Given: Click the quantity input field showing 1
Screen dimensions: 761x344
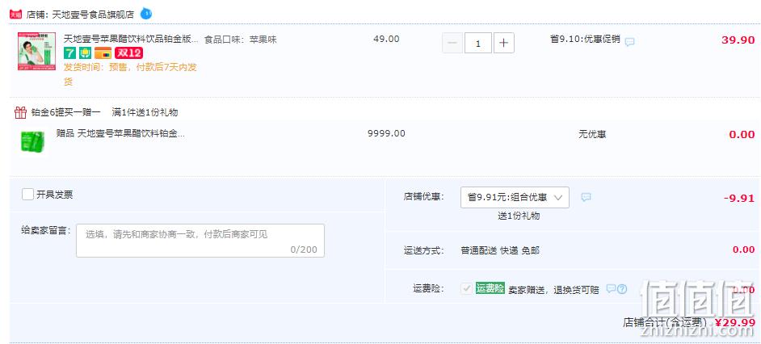Looking at the screenshot, I should coord(478,43).
